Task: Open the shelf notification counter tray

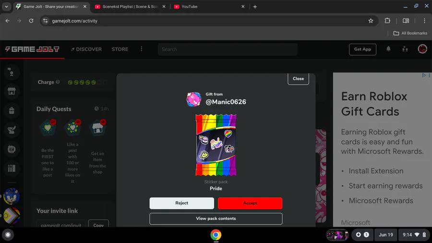Action: [x=362, y=235]
